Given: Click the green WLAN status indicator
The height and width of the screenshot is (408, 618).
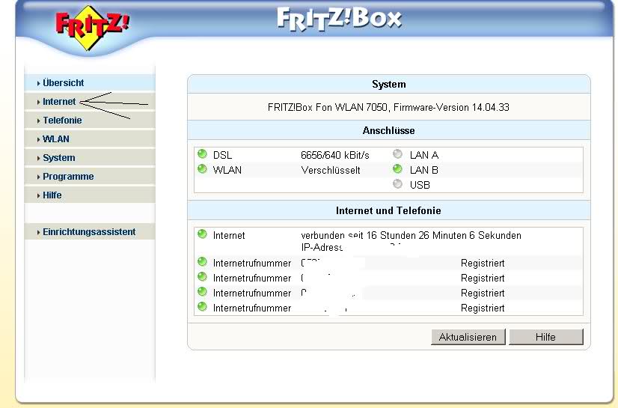Looking at the screenshot, I should coord(202,168).
